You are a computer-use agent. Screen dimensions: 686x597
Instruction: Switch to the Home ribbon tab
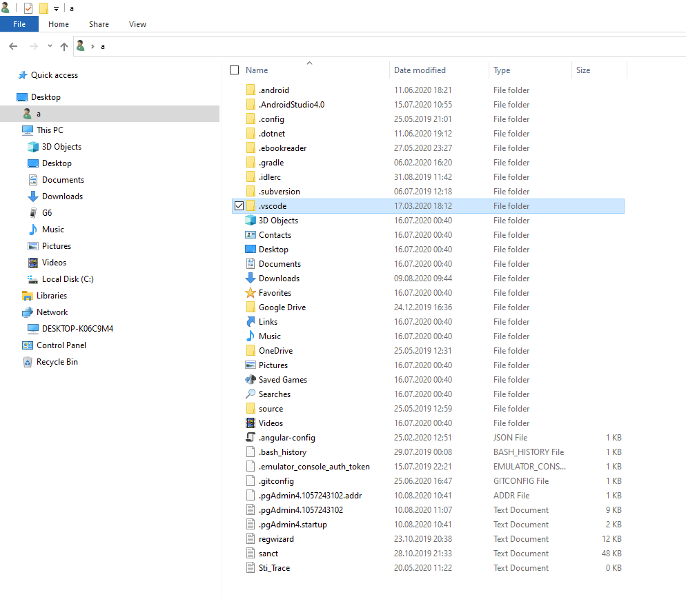(x=59, y=24)
